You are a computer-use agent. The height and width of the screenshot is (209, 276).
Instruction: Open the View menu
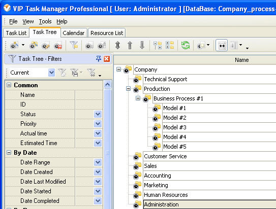click(28, 21)
